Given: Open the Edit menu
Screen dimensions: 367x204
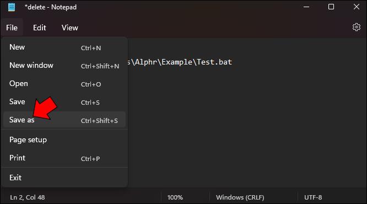Looking at the screenshot, I should 40,28.
